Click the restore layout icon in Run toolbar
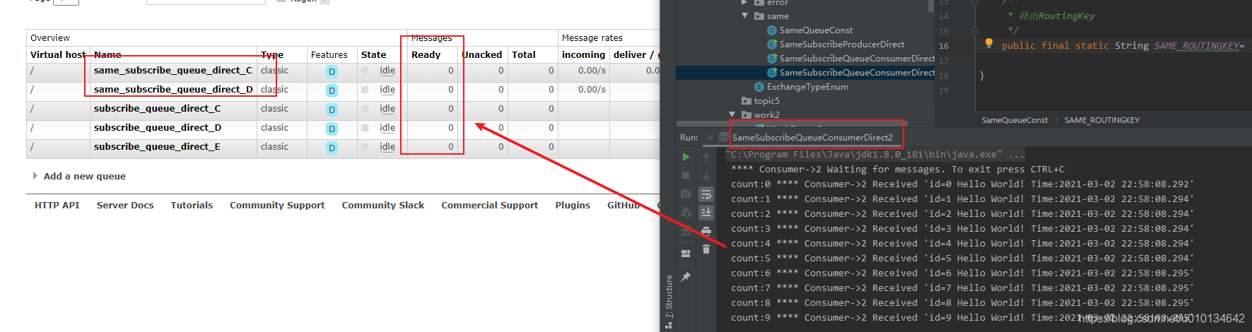Viewport: 1252px width, 332px height. pos(685,254)
